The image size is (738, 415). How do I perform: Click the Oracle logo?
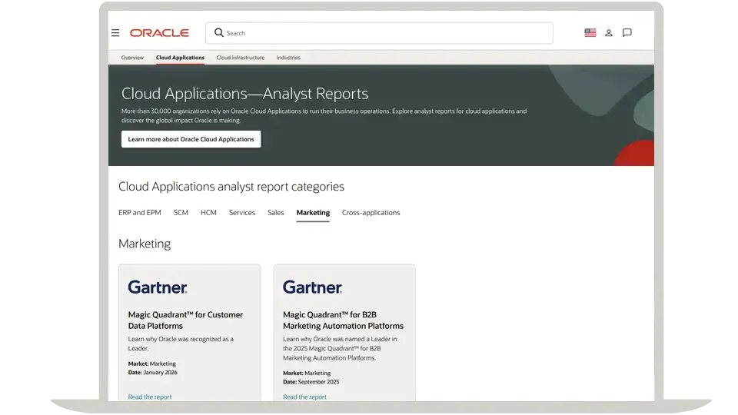pyautogui.click(x=160, y=33)
